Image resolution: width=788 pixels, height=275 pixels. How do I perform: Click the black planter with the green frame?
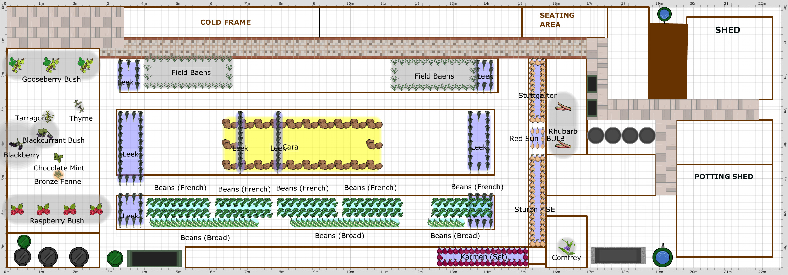pyautogui.click(x=155, y=259)
